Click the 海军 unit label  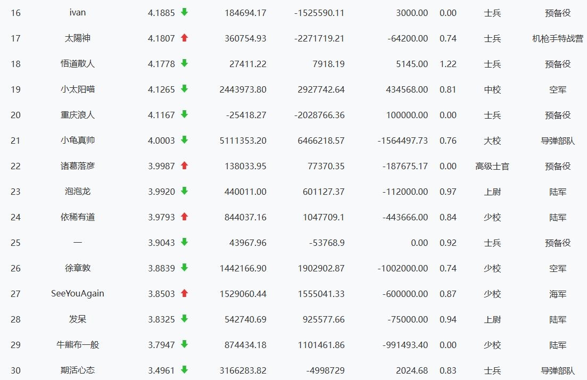(x=557, y=294)
